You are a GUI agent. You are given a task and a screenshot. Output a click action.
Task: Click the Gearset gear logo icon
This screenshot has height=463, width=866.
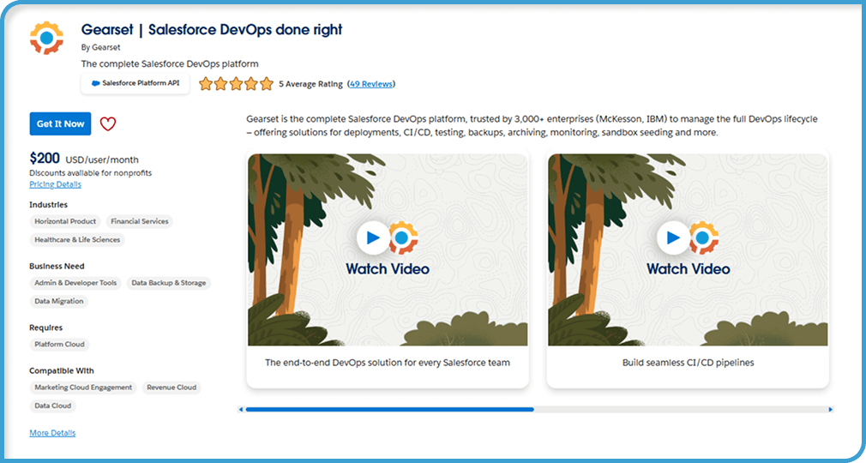[x=46, y=38]
